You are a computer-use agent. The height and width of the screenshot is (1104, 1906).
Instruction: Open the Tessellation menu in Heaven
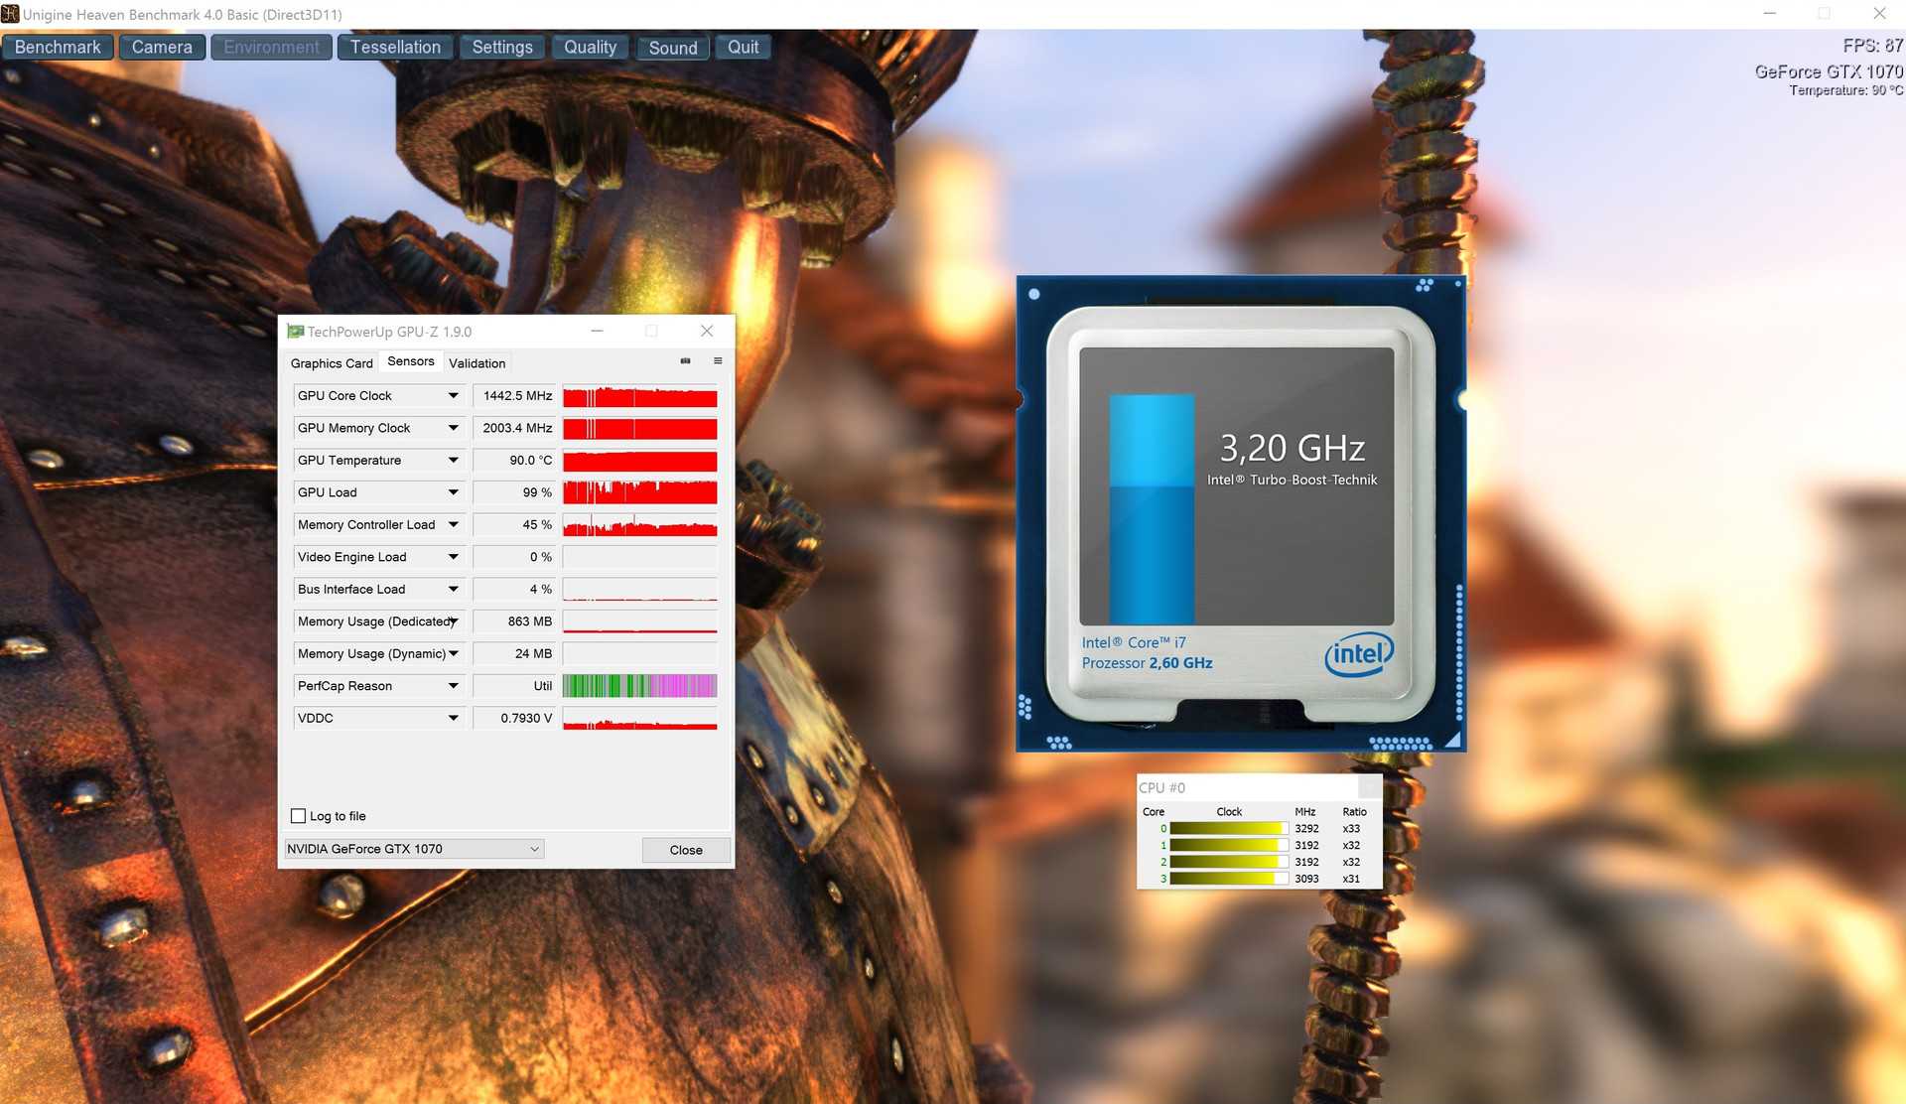(395, 48)
